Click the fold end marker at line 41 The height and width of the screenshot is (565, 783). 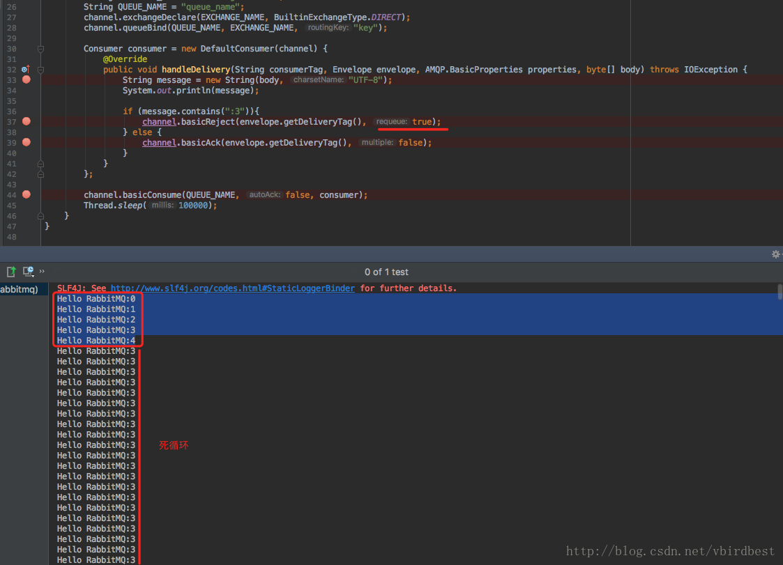[41, 164]
